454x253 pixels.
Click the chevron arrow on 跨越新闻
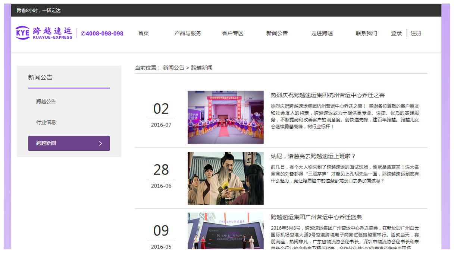(x=100, y=143)
